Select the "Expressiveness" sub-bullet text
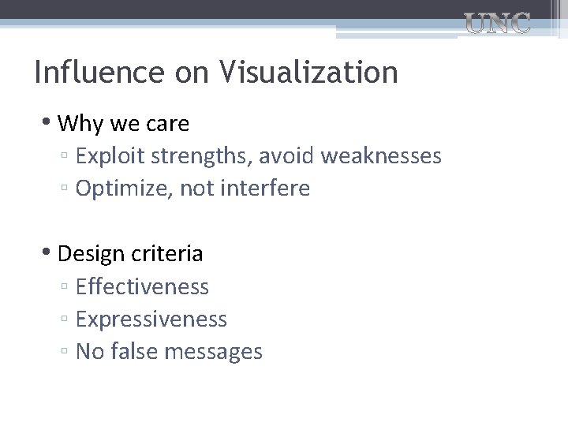The image size is (568, 426). [x=151, y=319]
